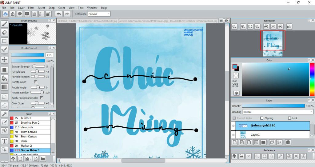Open the Filter menu

(31, 8)
